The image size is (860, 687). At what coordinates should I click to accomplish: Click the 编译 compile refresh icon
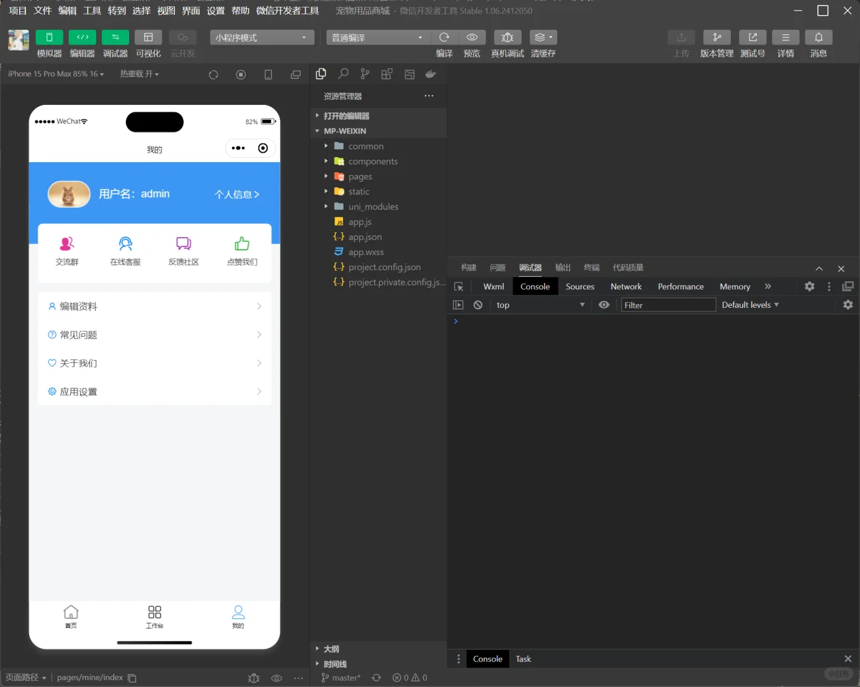coord(445,38)
